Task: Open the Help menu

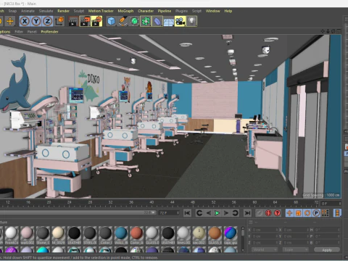Action: [x=228, y=11]
